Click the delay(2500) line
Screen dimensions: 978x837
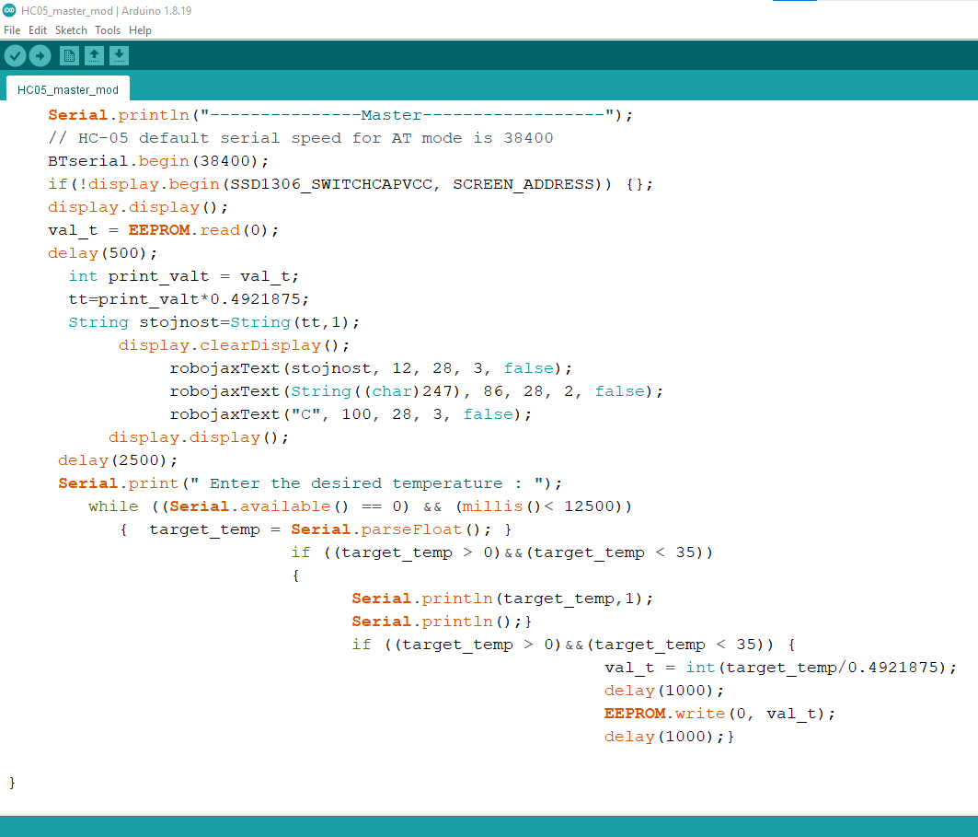pos(118,460)
